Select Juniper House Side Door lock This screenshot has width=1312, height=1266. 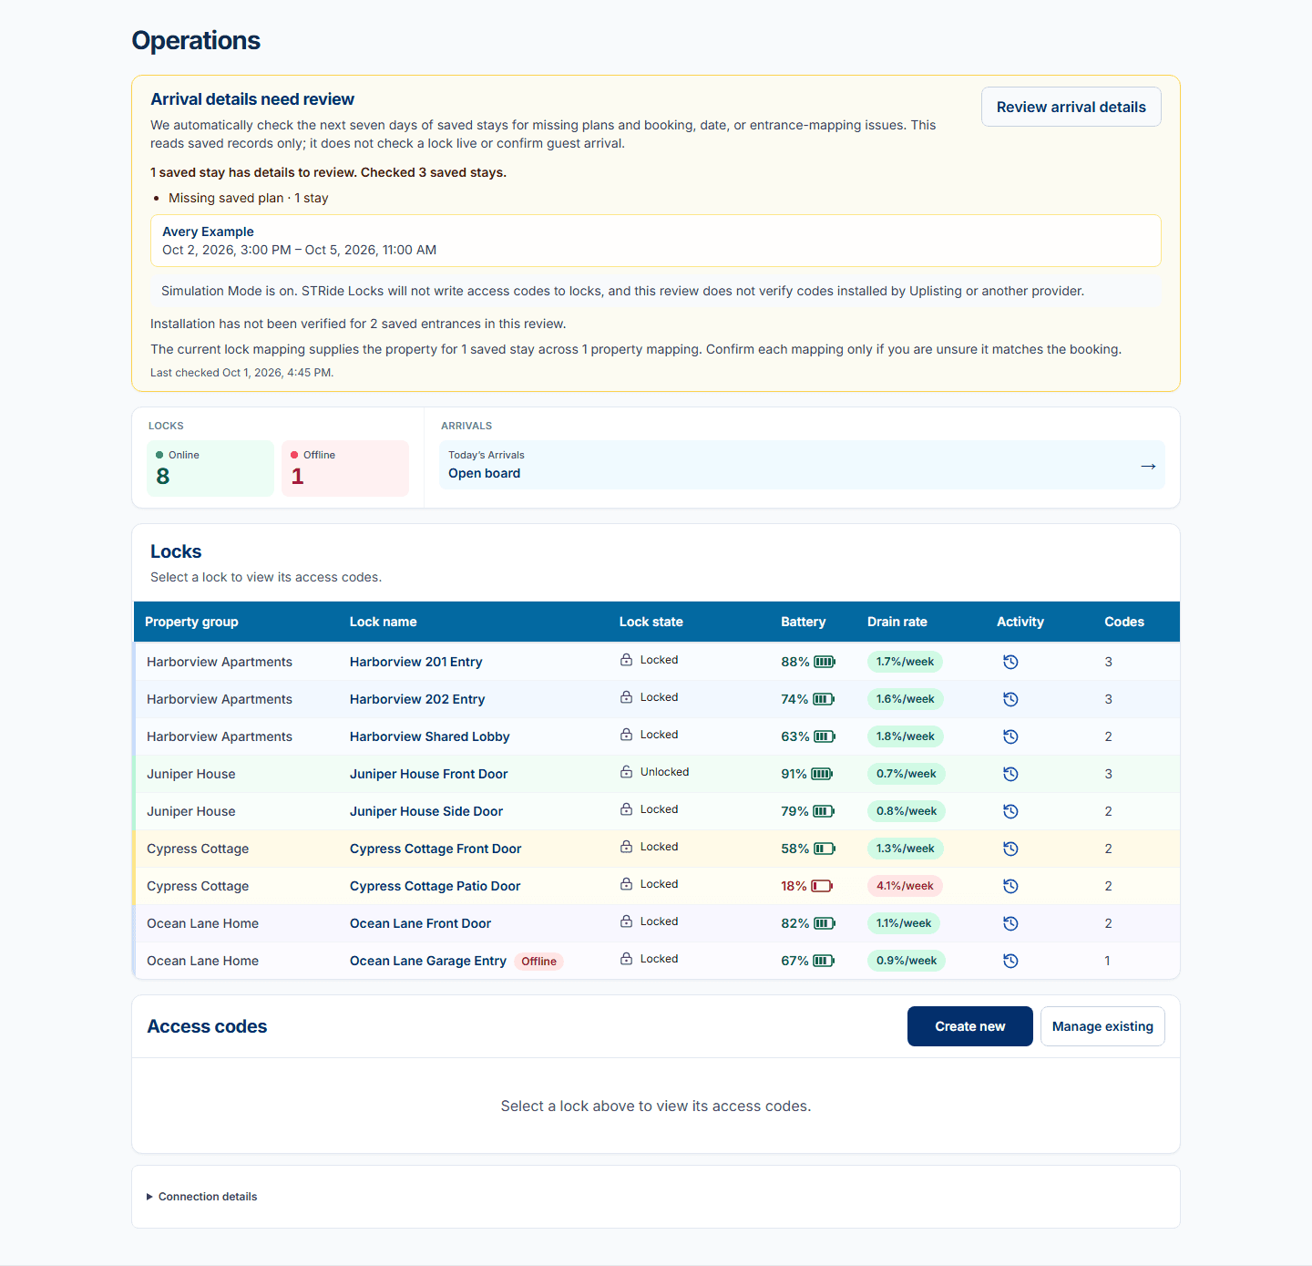pos(425,811)
